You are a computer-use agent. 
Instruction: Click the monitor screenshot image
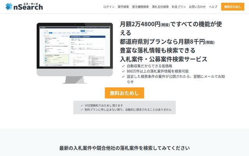click(75, 53)
